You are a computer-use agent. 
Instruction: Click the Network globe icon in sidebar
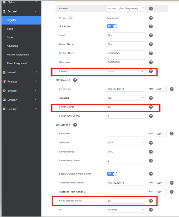(4, 73)
